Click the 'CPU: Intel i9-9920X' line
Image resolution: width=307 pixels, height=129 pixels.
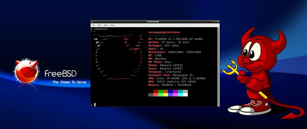point(177,79)
